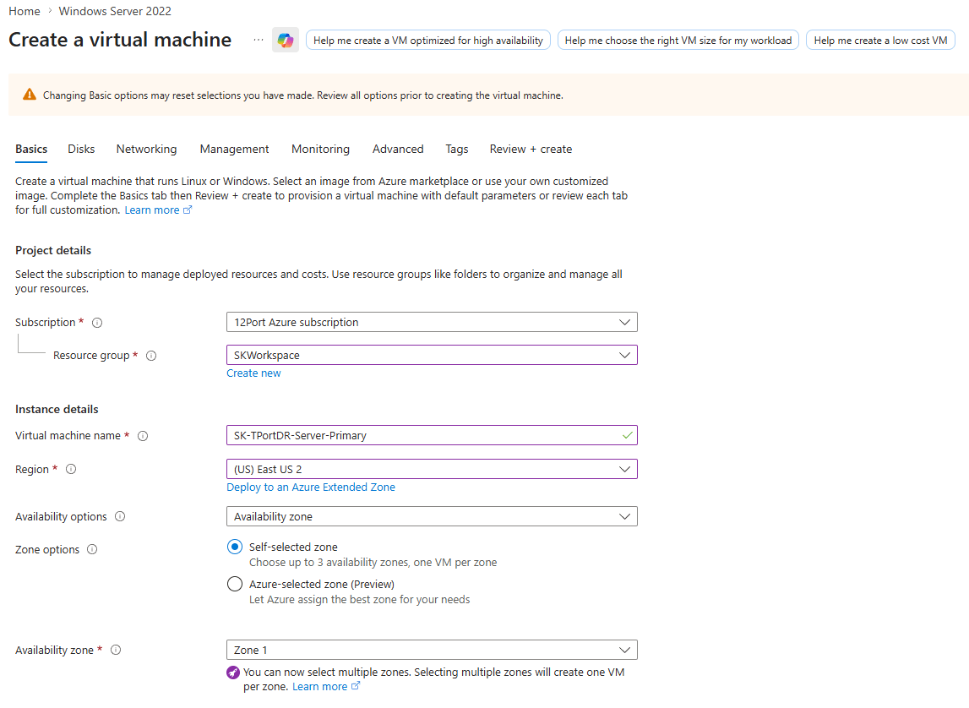
Task: Switch to the Basics tab
Action: click(x=31, y=150)
